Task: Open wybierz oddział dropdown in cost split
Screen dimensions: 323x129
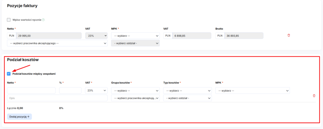Action: point(187,98)
